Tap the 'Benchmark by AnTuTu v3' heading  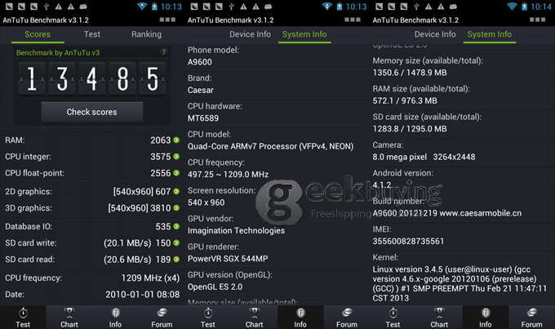tap(58, 53)
